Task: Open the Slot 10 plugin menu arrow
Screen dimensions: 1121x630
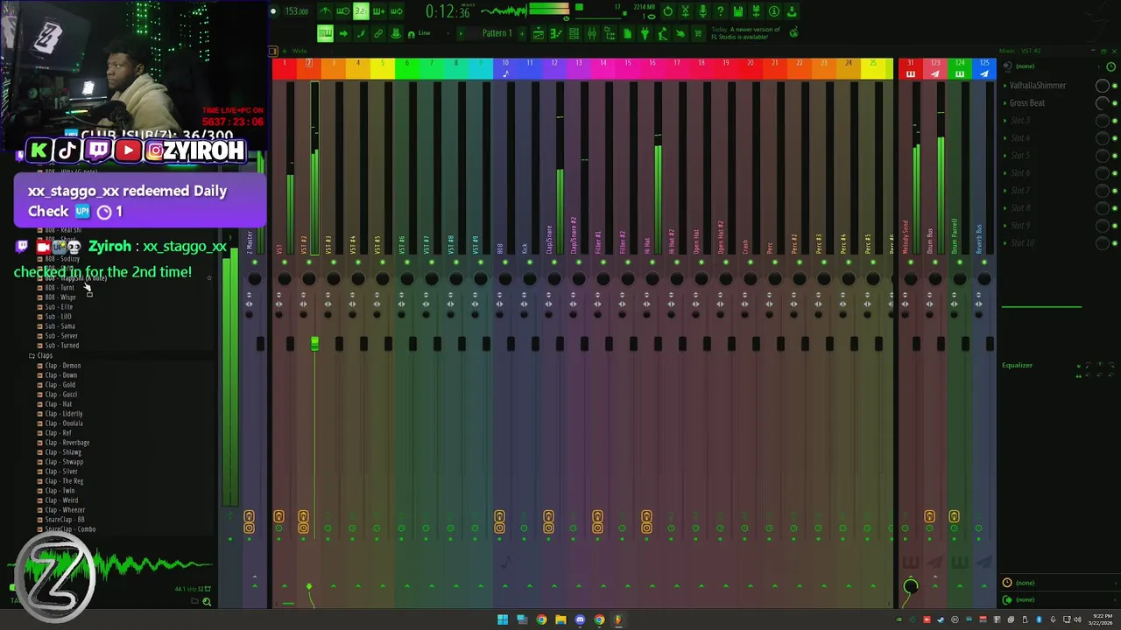Action: tap(1005, 242)
